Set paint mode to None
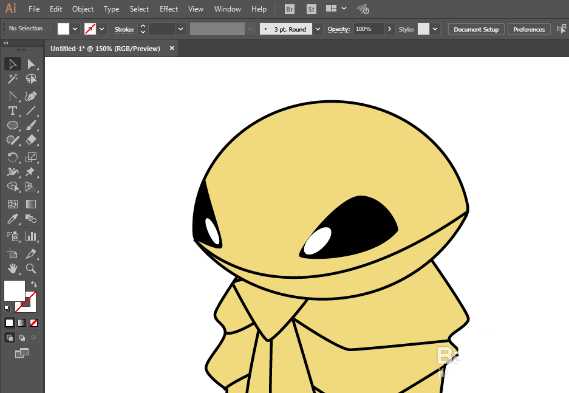This screenshot has width=569, height=393. tap(34, 323)
